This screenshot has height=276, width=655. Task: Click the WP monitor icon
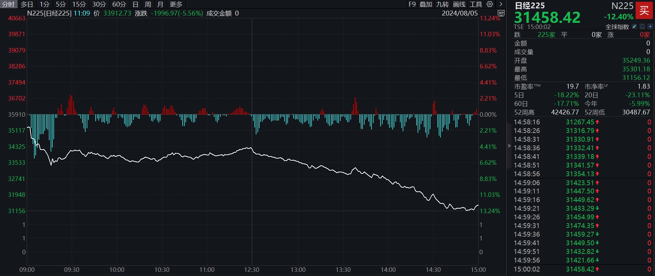click(501, 13)
